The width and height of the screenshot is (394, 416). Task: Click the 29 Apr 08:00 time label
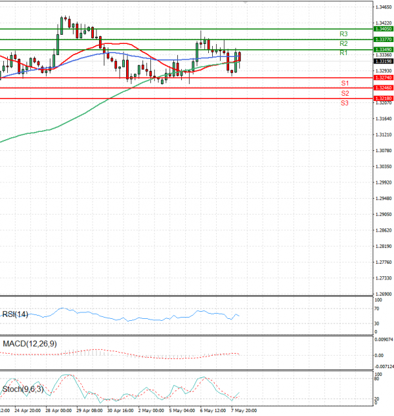click(x=89, y=411)
